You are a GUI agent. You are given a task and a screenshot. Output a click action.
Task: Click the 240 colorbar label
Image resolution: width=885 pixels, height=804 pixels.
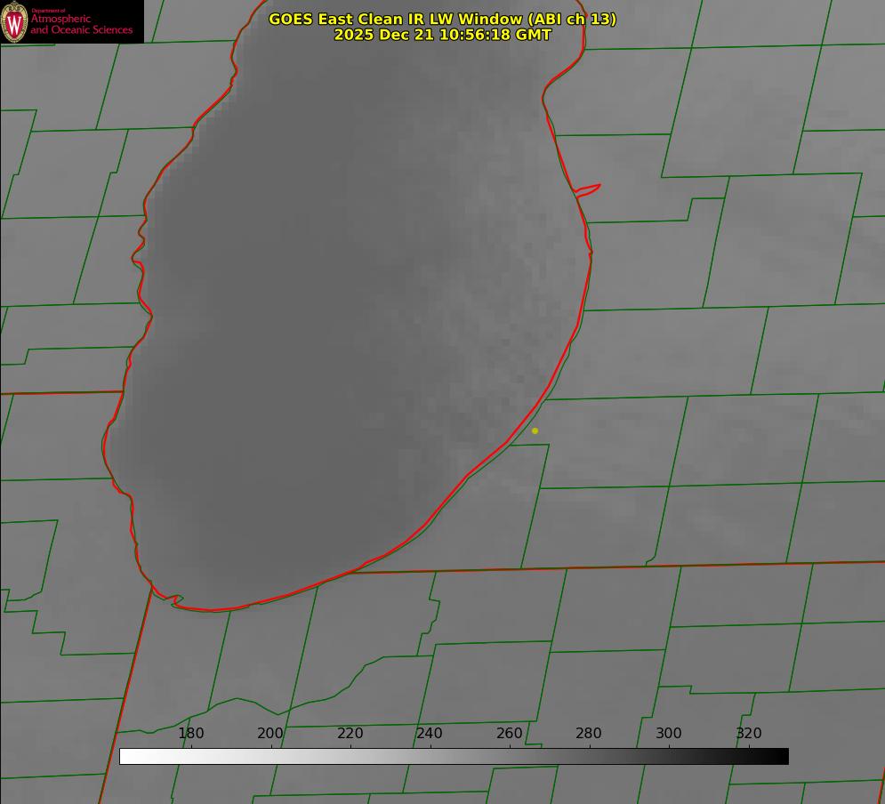(x=430, y=733)
